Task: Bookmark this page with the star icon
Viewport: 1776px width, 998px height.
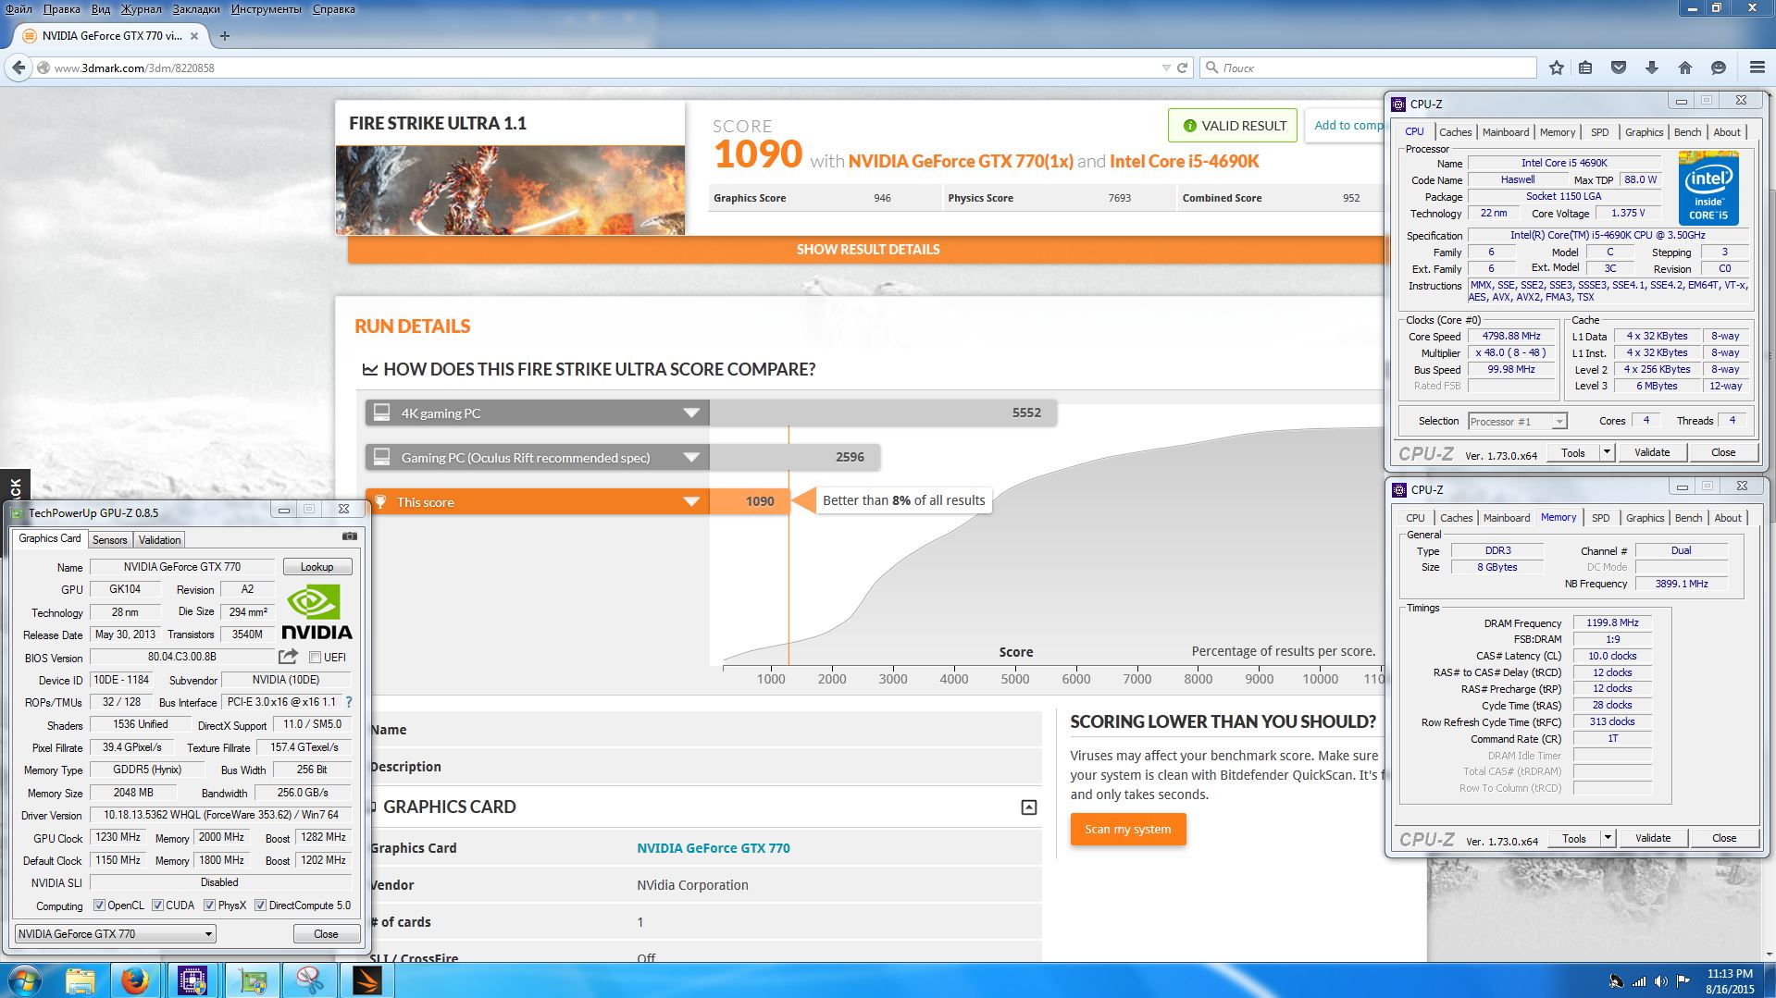Action: [x=1557, y=68]
